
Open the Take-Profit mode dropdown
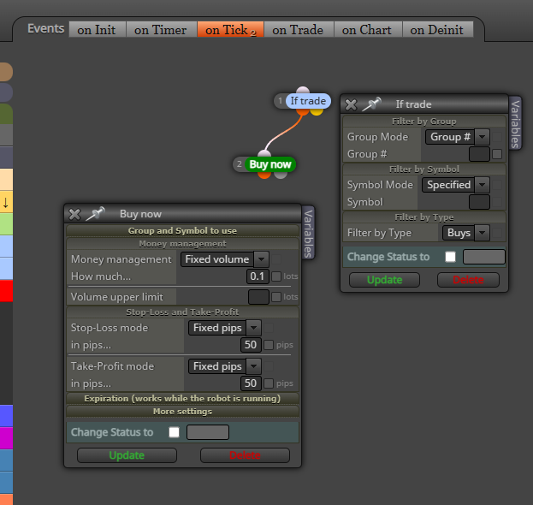[225, 366]
